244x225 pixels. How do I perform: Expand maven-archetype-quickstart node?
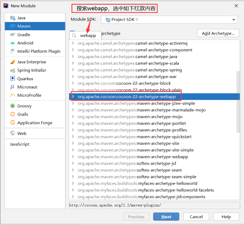pyautogui.click(x=73, y=137)
